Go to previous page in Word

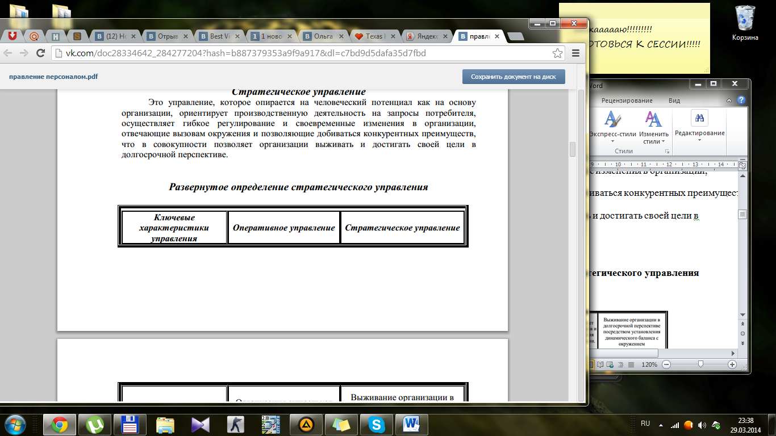click(742, 325)
